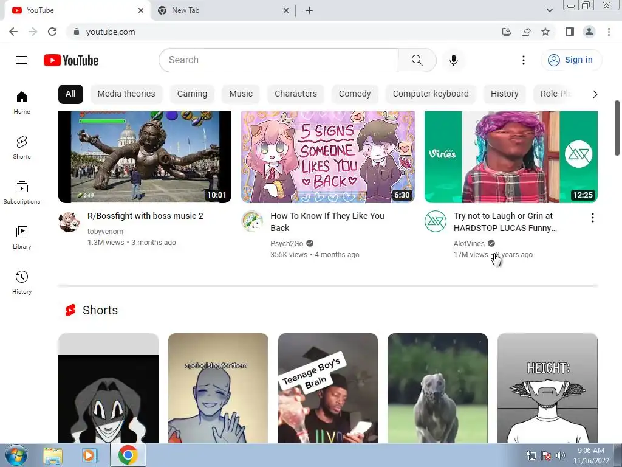
Task: Open the tab search dropdown chevron
Action: (549, 10)
